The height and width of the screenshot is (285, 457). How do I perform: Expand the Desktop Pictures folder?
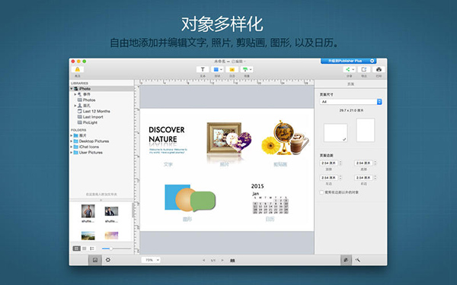coord(72,141)
